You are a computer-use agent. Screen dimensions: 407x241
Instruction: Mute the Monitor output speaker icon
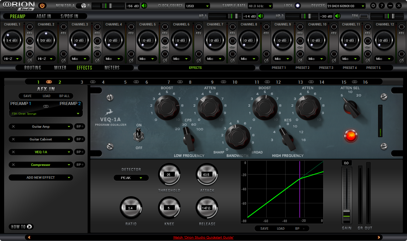[144, 6]
